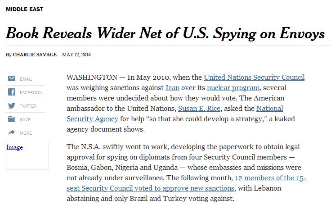Open author CHARLIE SAVAGE byline

35,55
